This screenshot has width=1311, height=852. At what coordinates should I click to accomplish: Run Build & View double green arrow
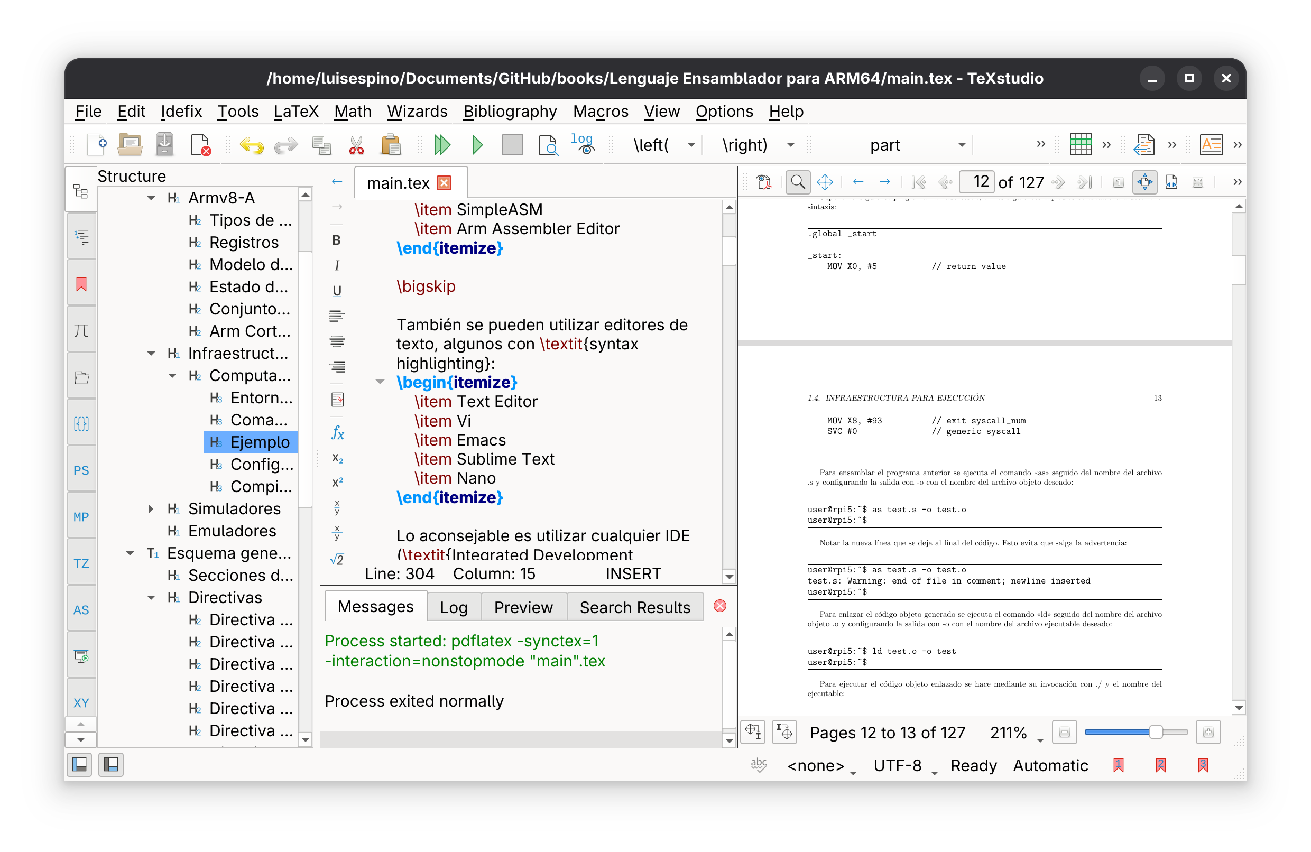pos(442,145)
